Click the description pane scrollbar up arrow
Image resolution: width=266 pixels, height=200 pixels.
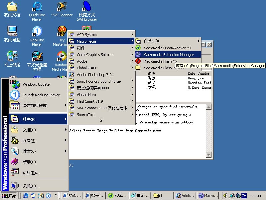click(x=209, y=107)
